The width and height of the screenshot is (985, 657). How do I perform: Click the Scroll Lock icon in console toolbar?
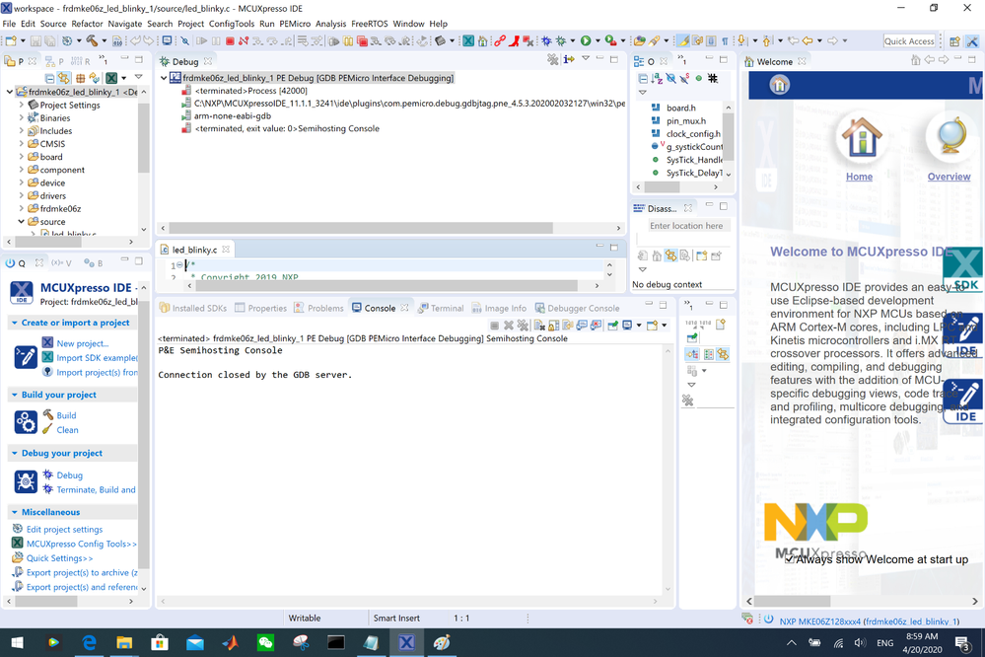(553, 325)
